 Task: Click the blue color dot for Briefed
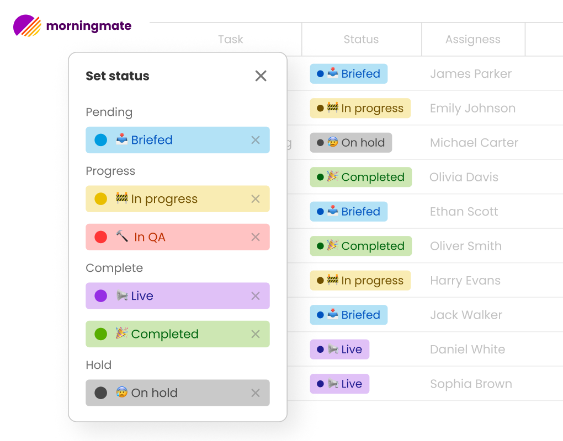100,140
